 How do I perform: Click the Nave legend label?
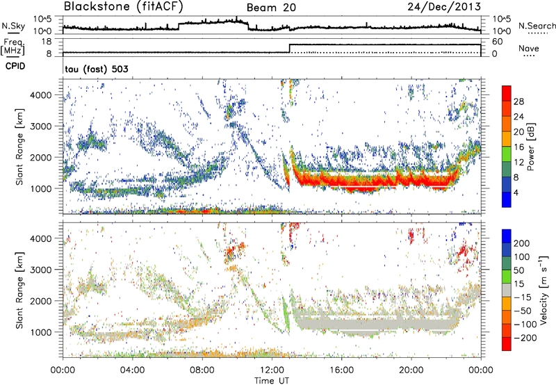(529, 48)
